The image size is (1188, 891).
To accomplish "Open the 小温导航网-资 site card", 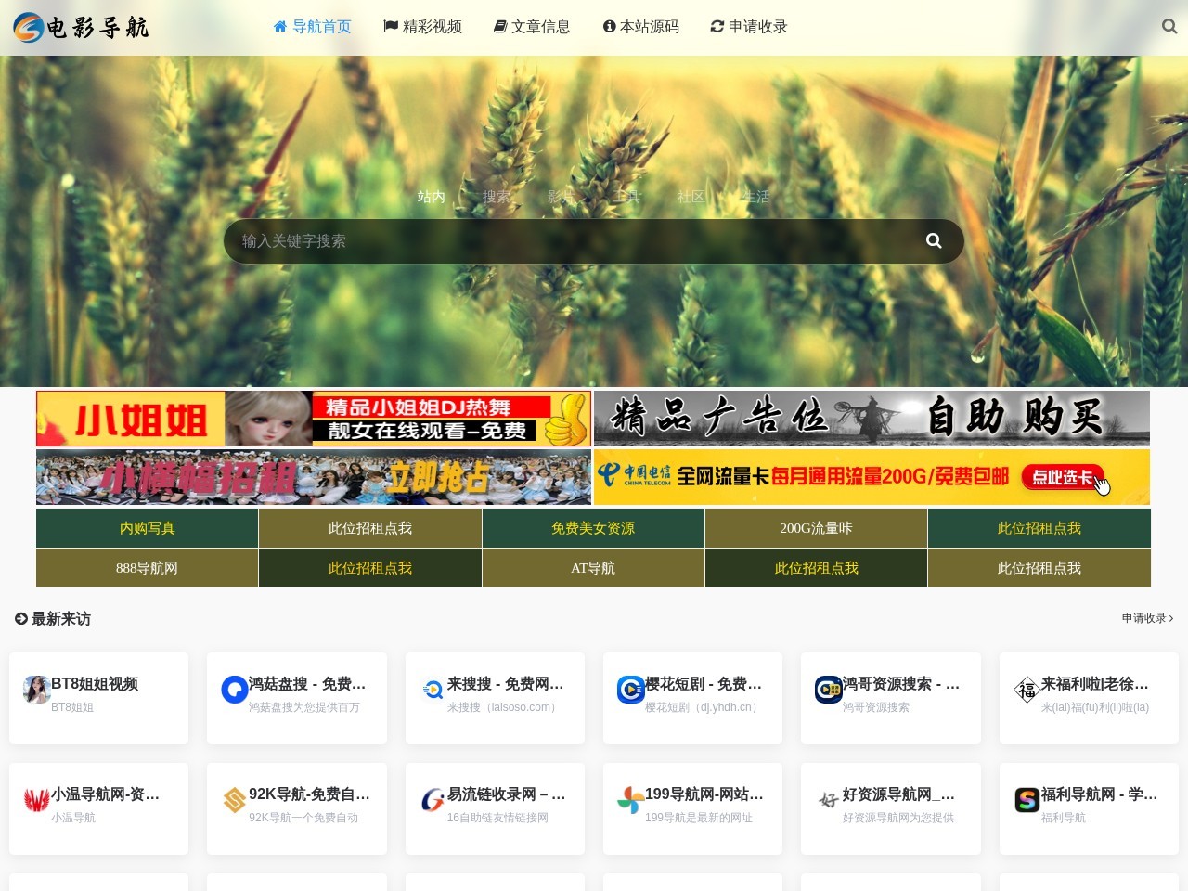I will click(98, 808).
